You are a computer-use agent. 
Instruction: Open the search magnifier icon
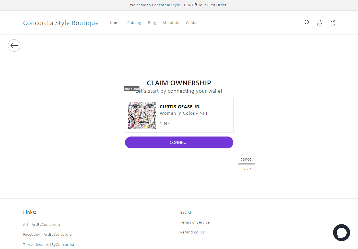[307, 23]
